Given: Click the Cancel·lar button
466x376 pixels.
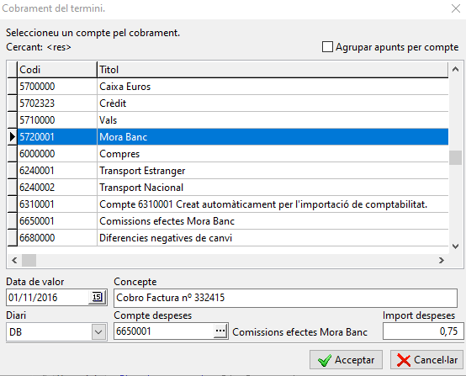Looking at the screenshot, I should [426, 360].
